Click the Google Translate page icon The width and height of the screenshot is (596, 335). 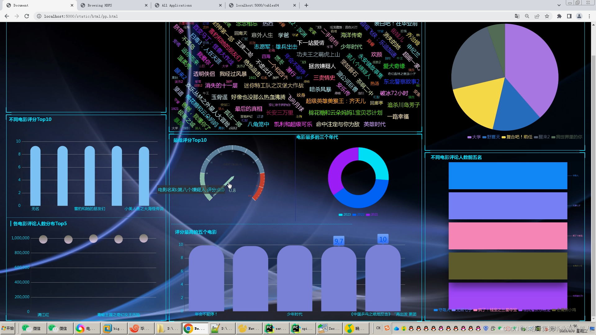[x=517, y=16]
